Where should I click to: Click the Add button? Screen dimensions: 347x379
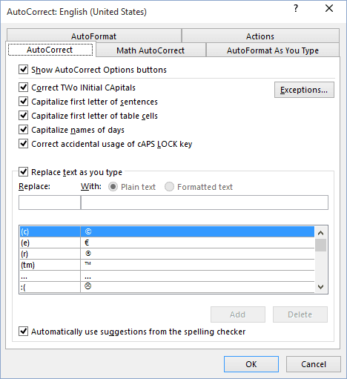(x=238, y=314)
